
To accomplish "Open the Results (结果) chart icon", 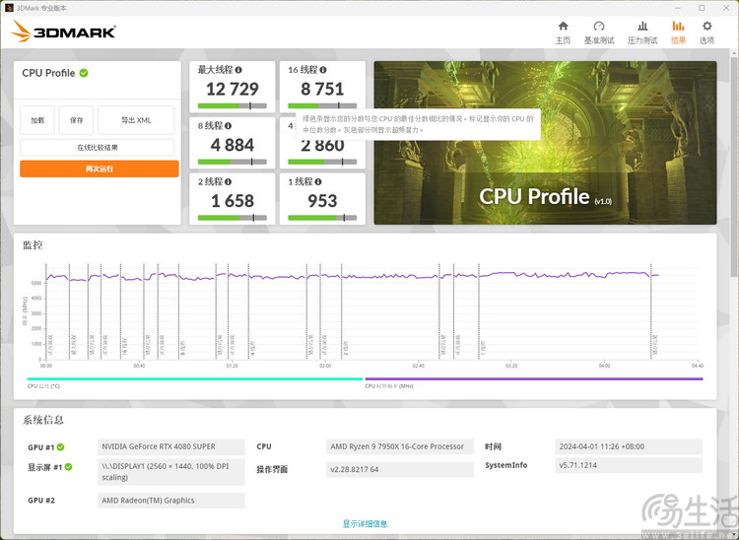I will click(678, 27).
